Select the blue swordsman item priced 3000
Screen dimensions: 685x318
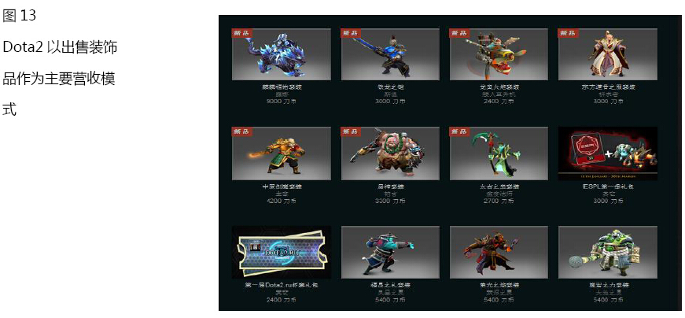click(x=390, y=54)
